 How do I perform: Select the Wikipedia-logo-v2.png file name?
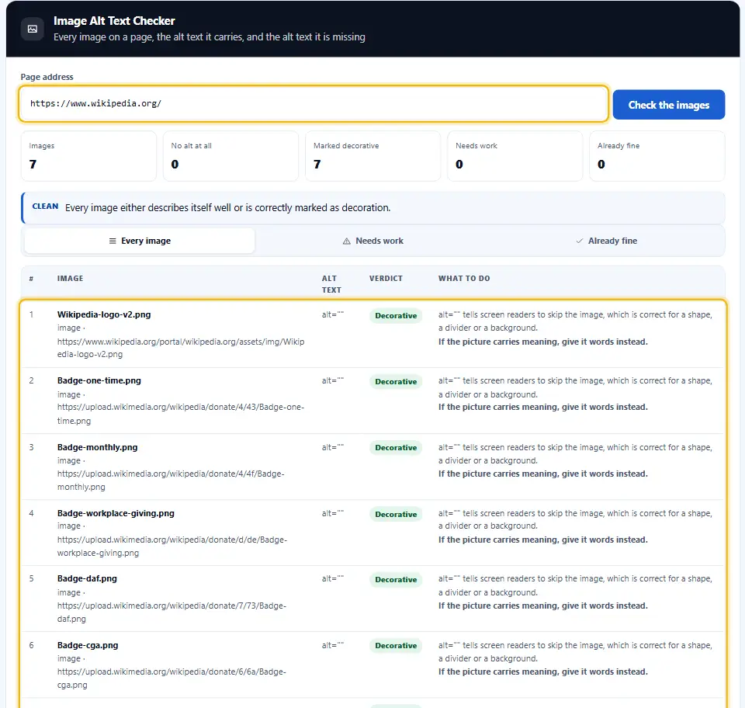pyautogui.click(x=104, y=314)
